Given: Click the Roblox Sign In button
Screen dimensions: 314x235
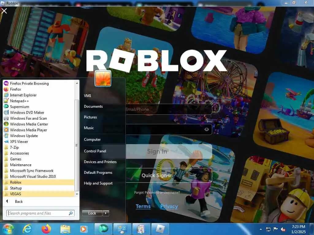Looking at the screenshot, I should pyautogui.click(x=168, y=151).
